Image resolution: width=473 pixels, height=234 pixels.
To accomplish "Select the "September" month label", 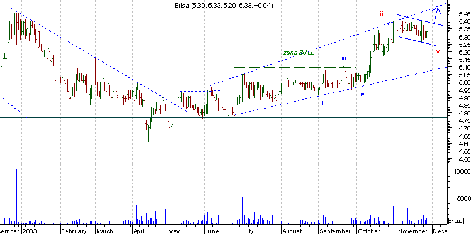I will click(x=335, y=231).
